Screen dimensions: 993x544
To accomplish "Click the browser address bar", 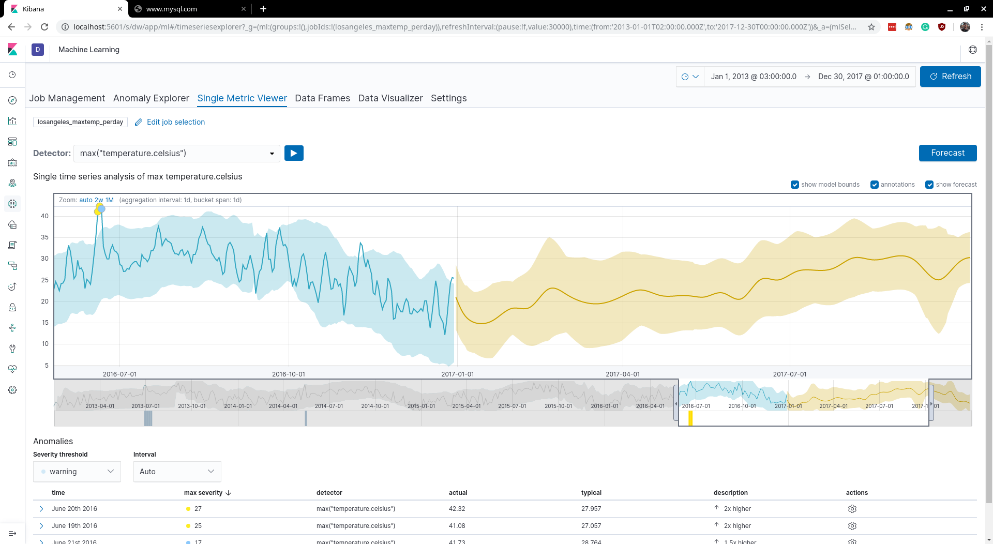I will click(x=464, y=27).
